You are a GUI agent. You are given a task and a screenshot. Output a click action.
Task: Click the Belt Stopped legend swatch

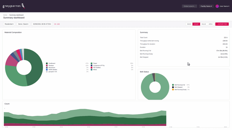(x=173, y=87)
